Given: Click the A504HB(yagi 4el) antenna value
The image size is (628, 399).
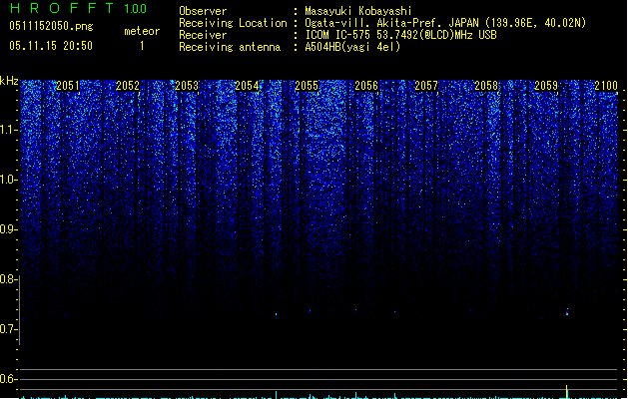Looking at the screenshot, I should [x=352, y=47].
